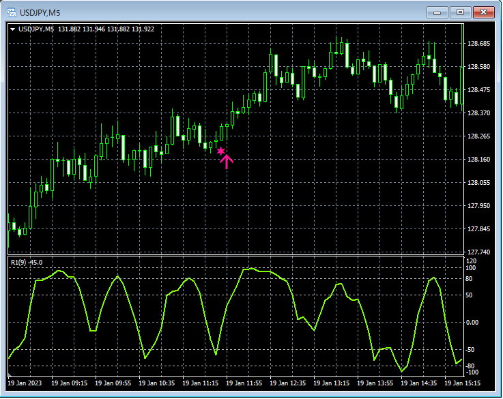This screenshot has height=399, width=503.
Task: Click the 19 Jan 15:15 time label
Action: point(462,383)
